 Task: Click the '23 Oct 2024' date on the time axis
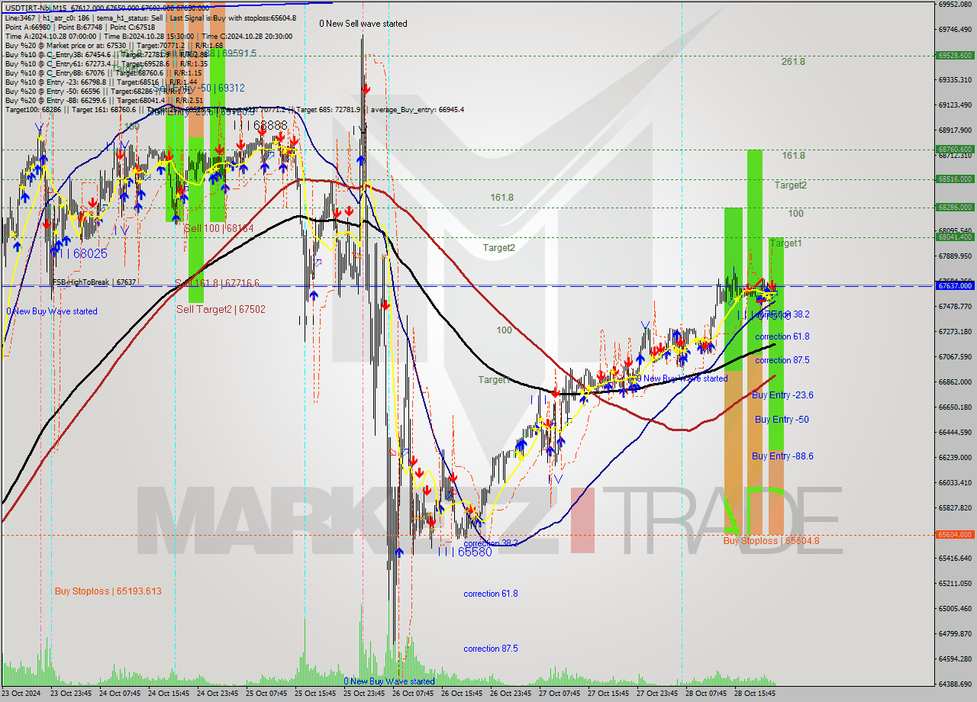23,694
